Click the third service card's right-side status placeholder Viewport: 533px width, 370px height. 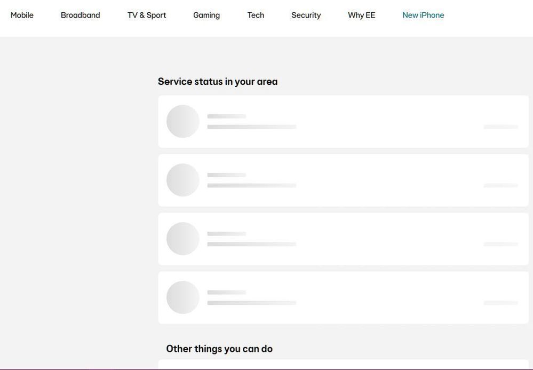500,245
